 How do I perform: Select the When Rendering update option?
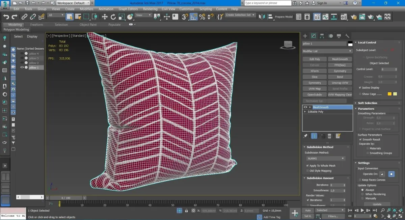coord(362,194)
